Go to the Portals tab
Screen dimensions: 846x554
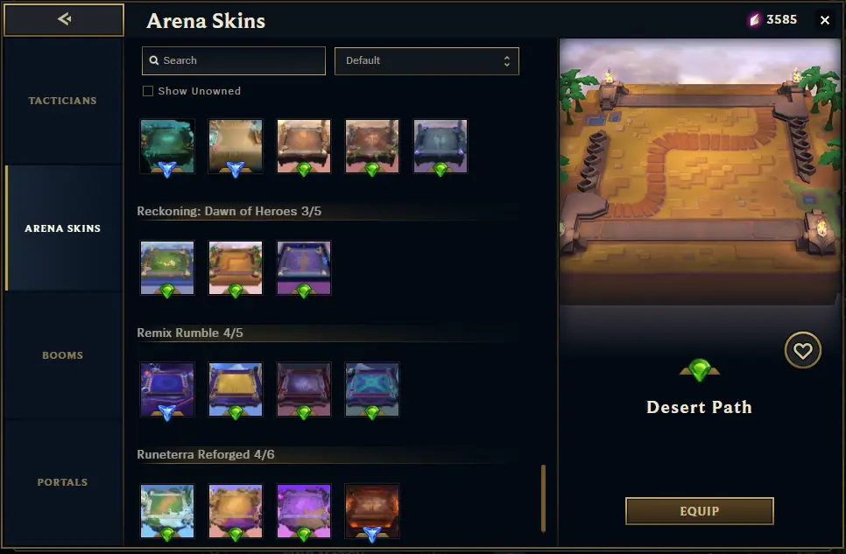click(62, 482)
